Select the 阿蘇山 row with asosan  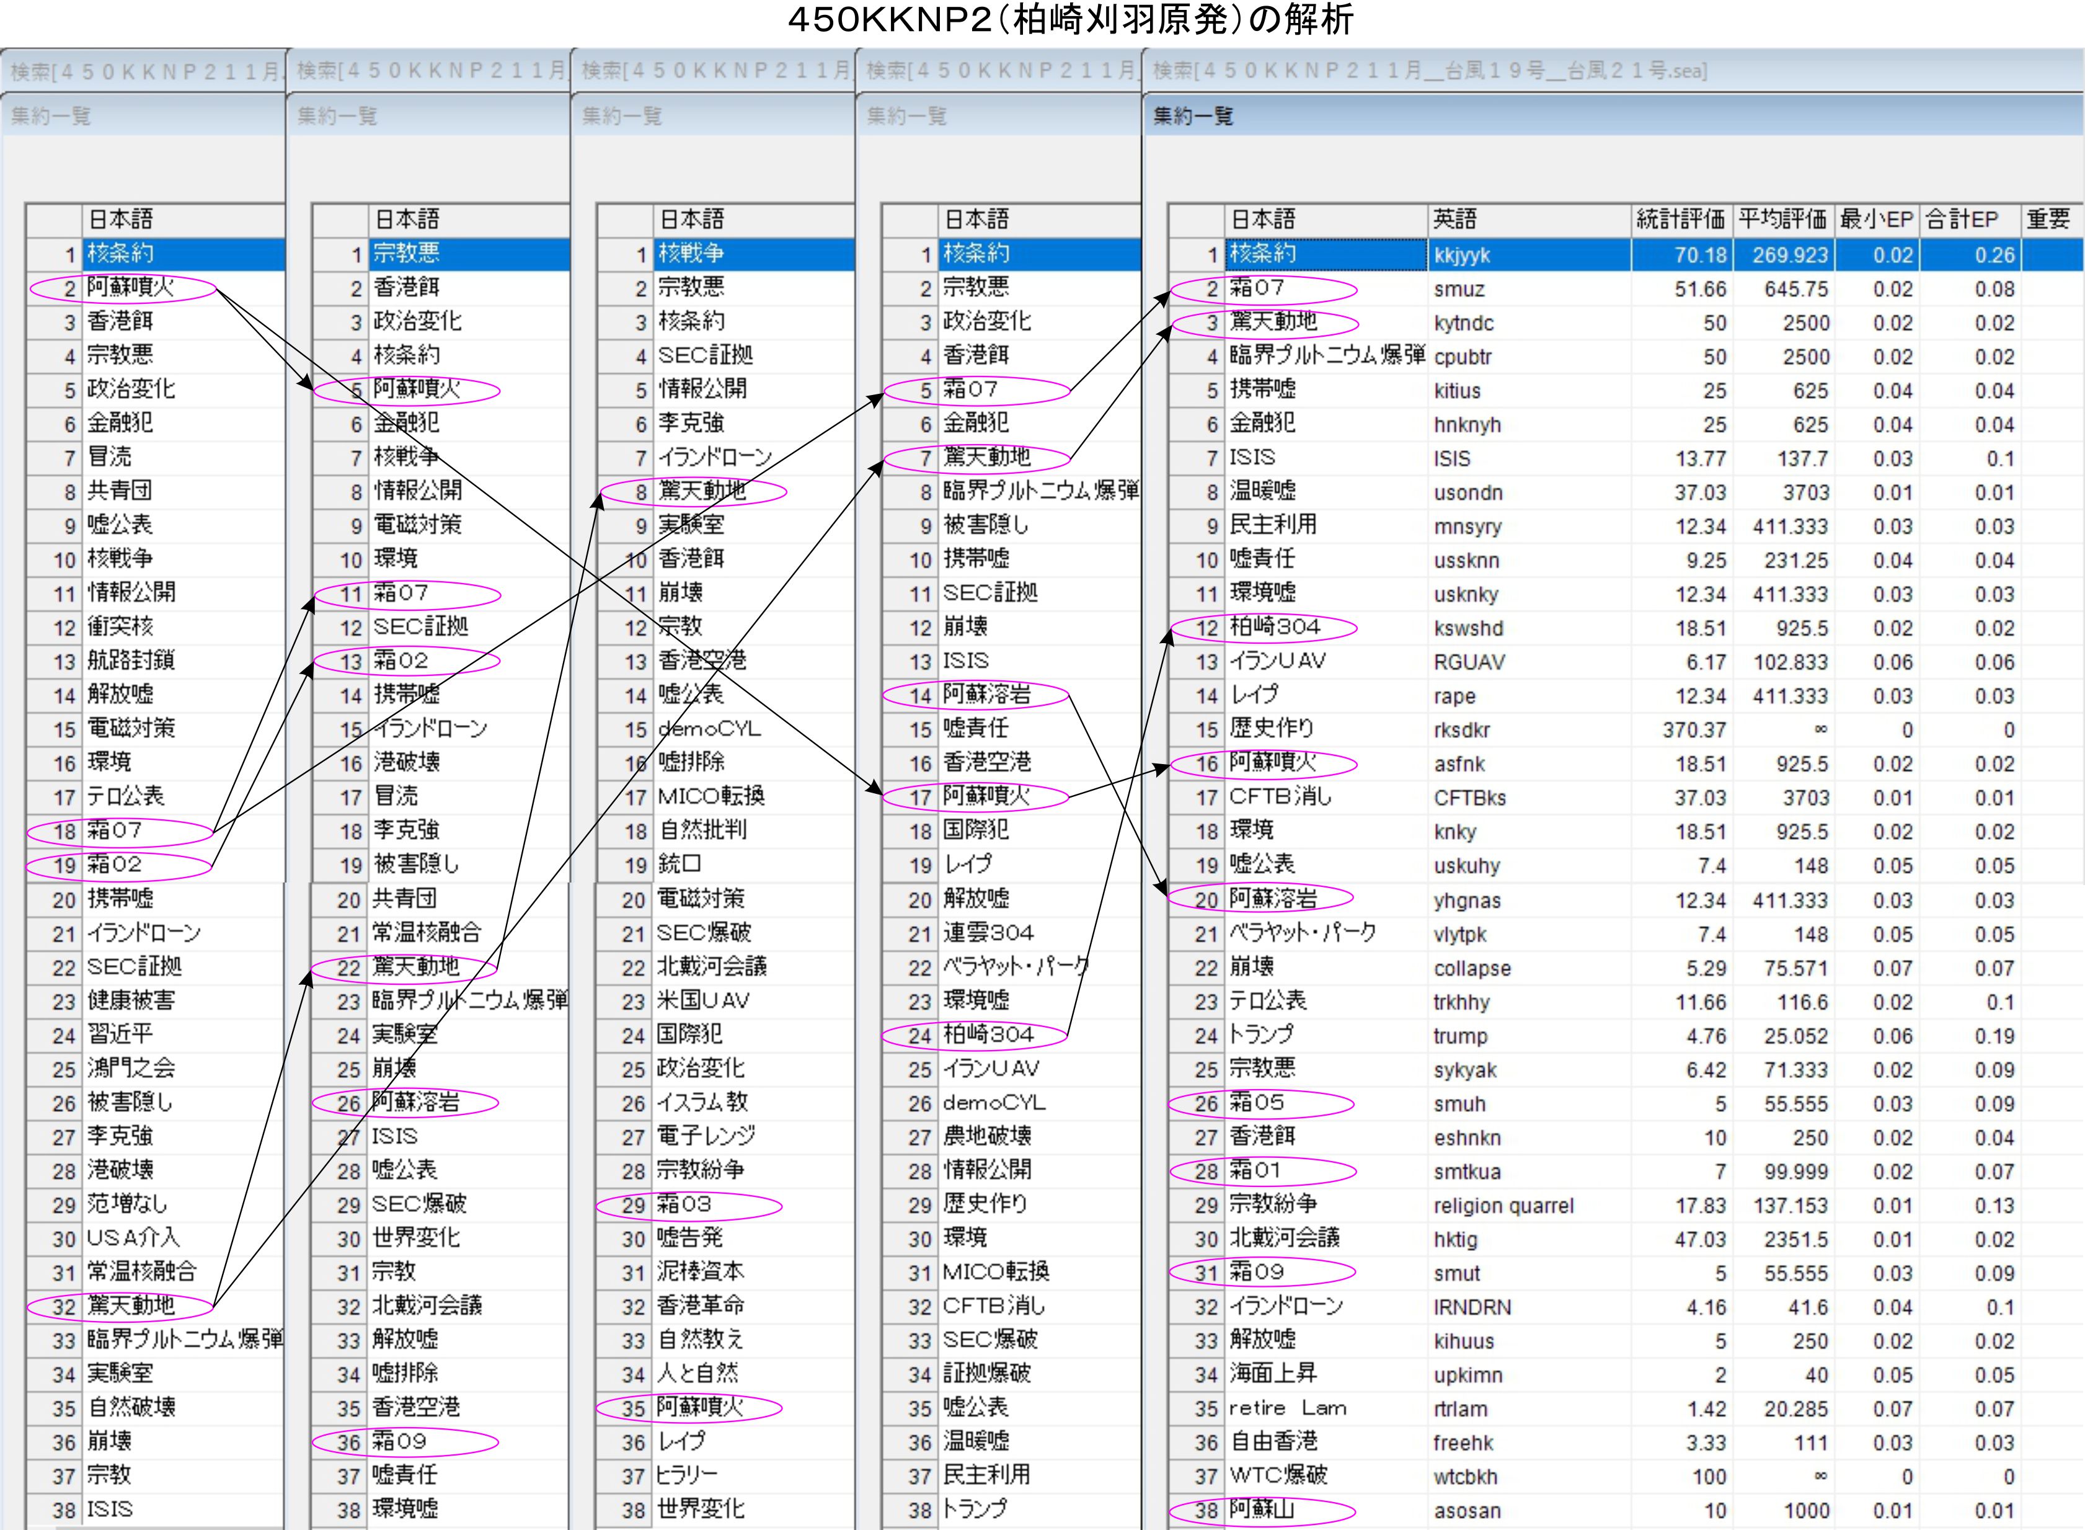(x=1261, y=1510)
